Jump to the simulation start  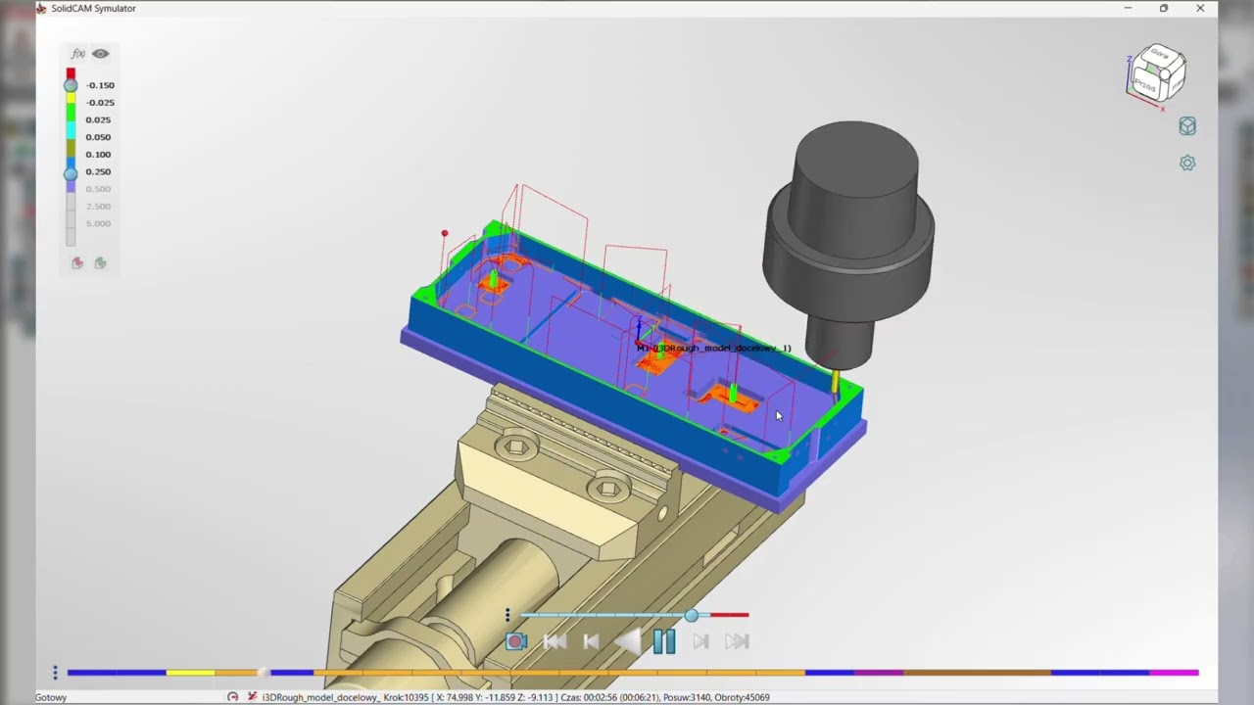555,642
